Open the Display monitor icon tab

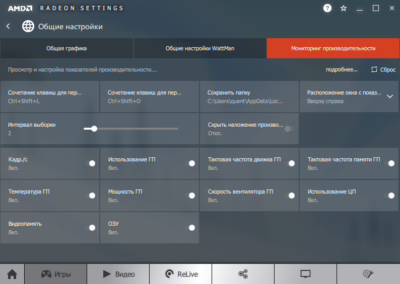305,274
